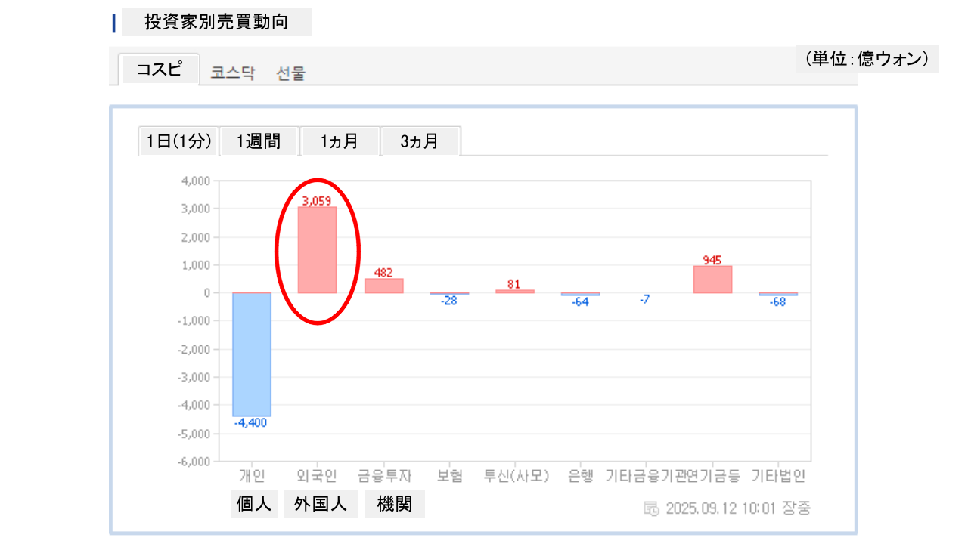Click the 연기금등 bar showing 945

[712, 280]
